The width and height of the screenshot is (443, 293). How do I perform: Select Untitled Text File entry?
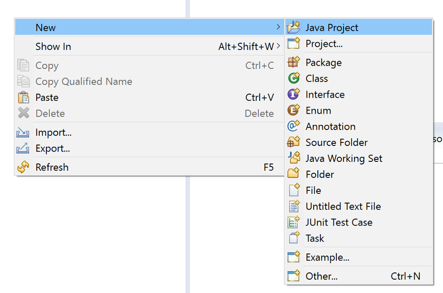[x=343, y=206]
